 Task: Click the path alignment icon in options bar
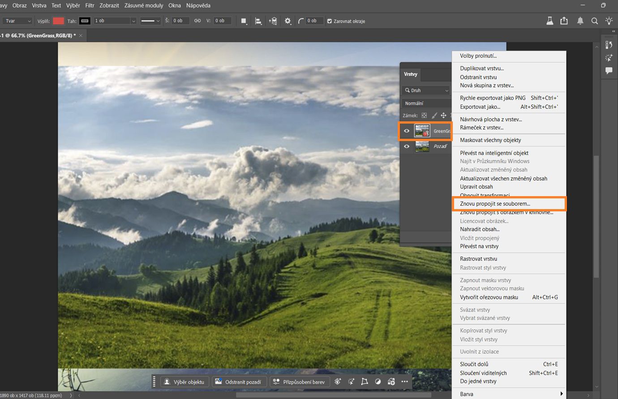[x=258, y=21]
